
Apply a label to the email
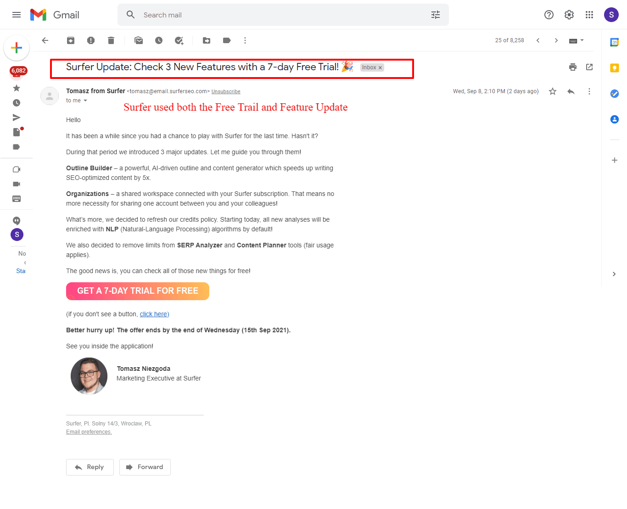(x=227, y=40)
